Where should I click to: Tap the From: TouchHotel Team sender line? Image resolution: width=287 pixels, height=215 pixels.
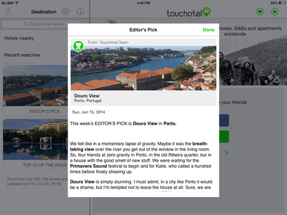pos(108,42)
